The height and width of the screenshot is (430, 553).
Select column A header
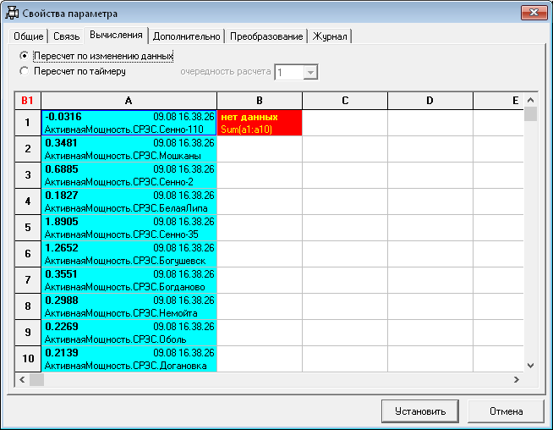point(129,101)
